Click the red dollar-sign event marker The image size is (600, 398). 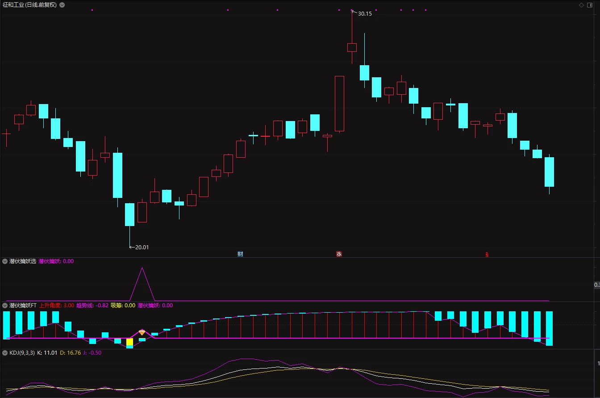coord(487,255)
